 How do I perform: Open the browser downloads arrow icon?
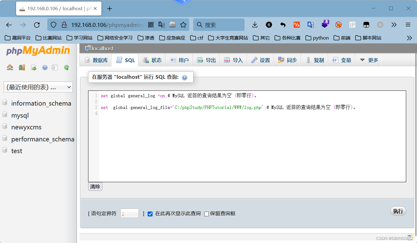pos(255,25)
